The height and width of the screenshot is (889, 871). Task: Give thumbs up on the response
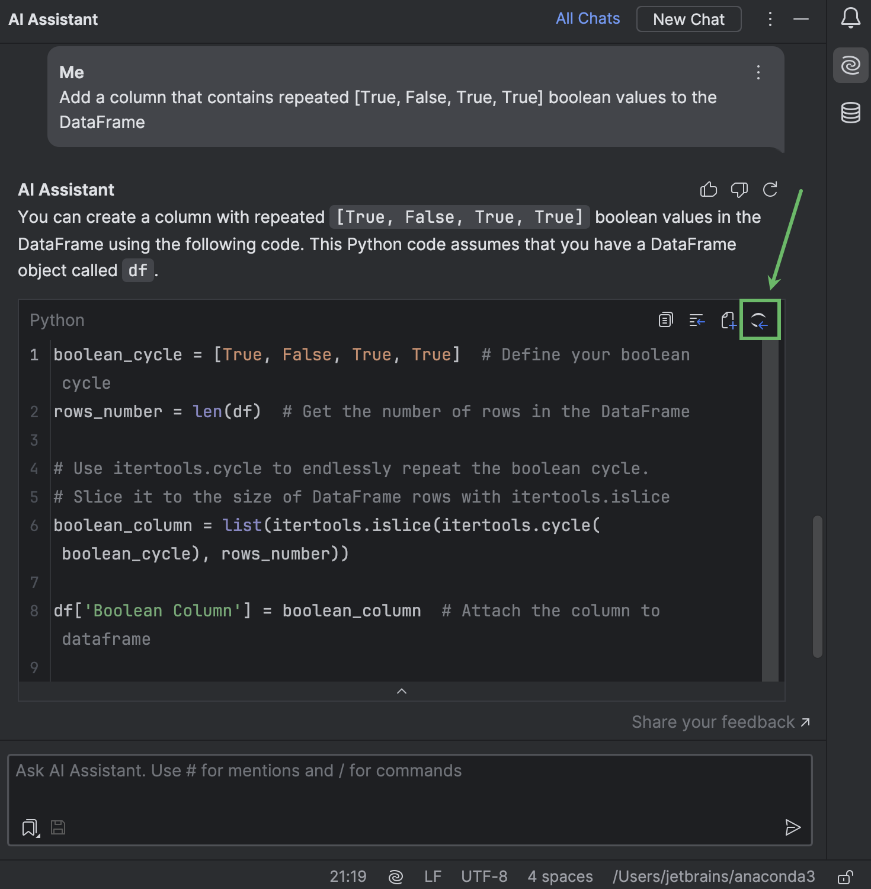[709, 190]
